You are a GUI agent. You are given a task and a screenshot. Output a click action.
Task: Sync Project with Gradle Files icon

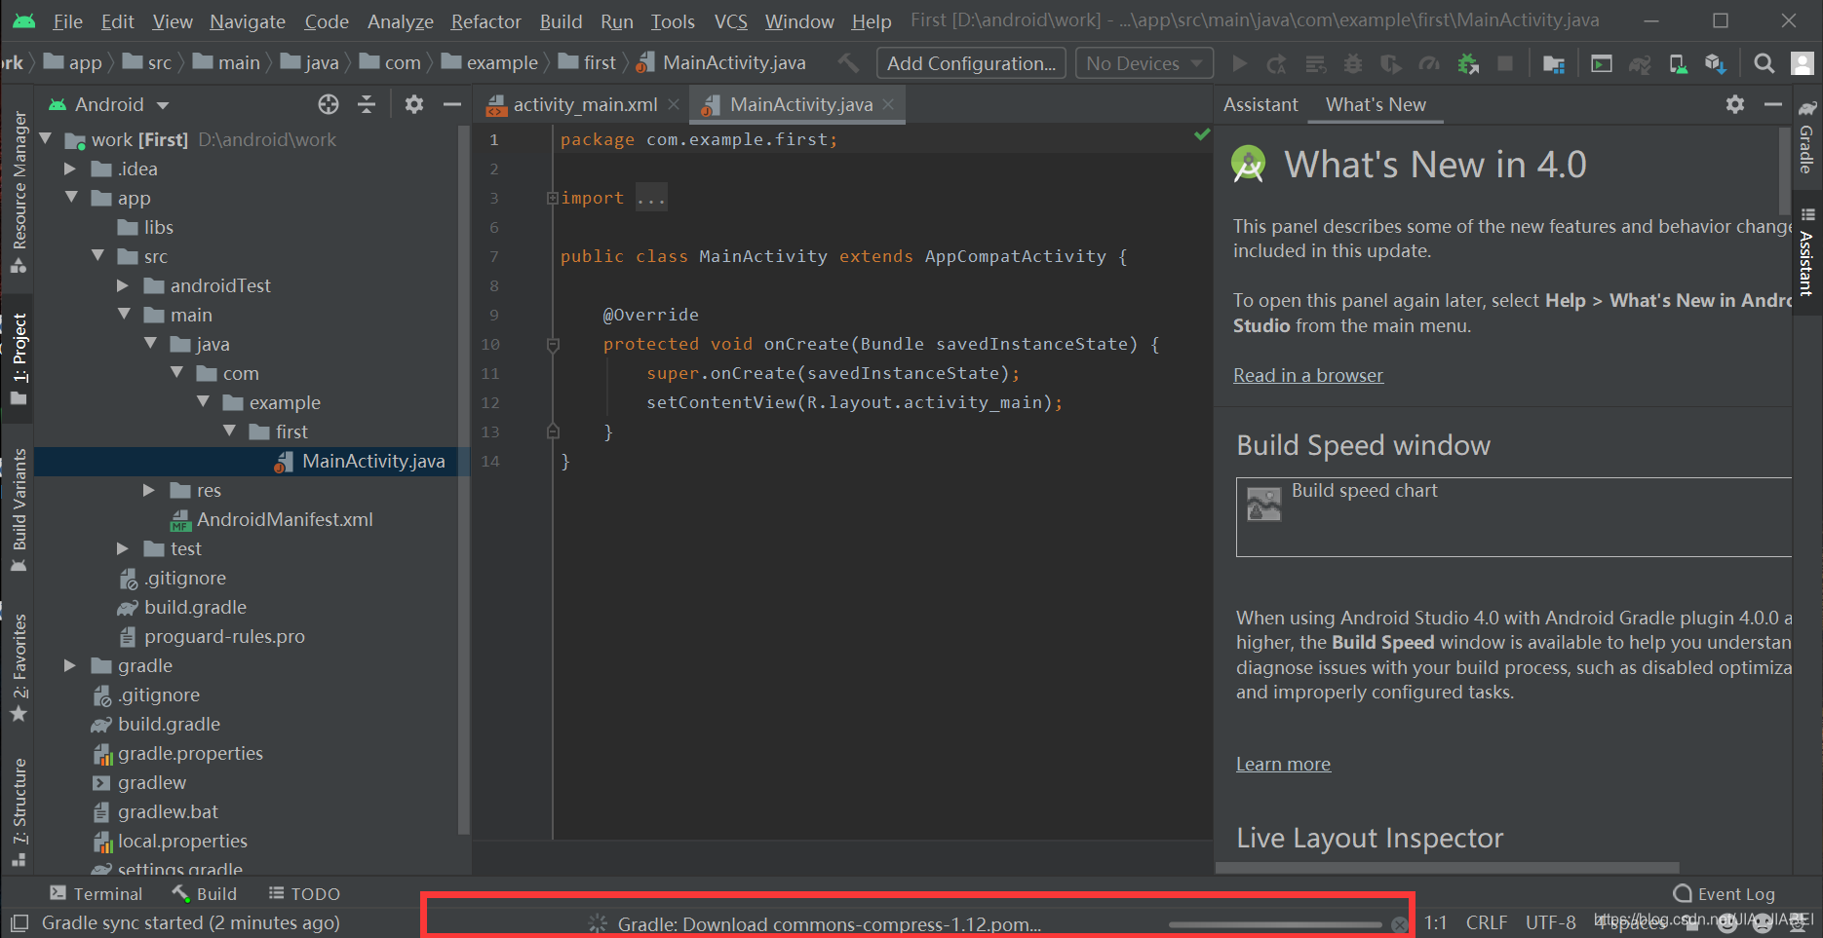click(1640, 63)
